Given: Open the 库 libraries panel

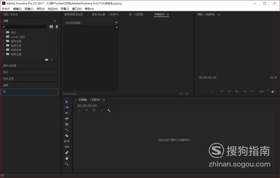Looking at the screenshot, I should point(30,92).
